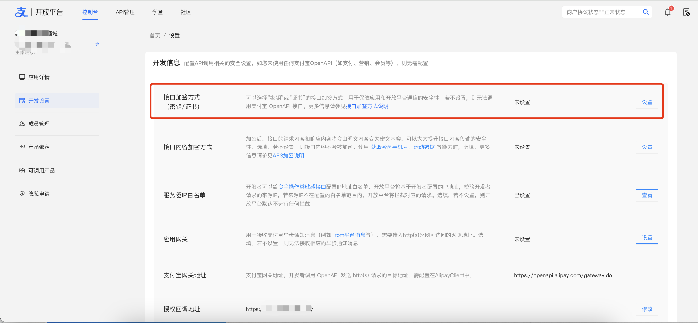Open the 接口加签方式说明 link
Screen dimensions: 698x323
click(367, 106)
